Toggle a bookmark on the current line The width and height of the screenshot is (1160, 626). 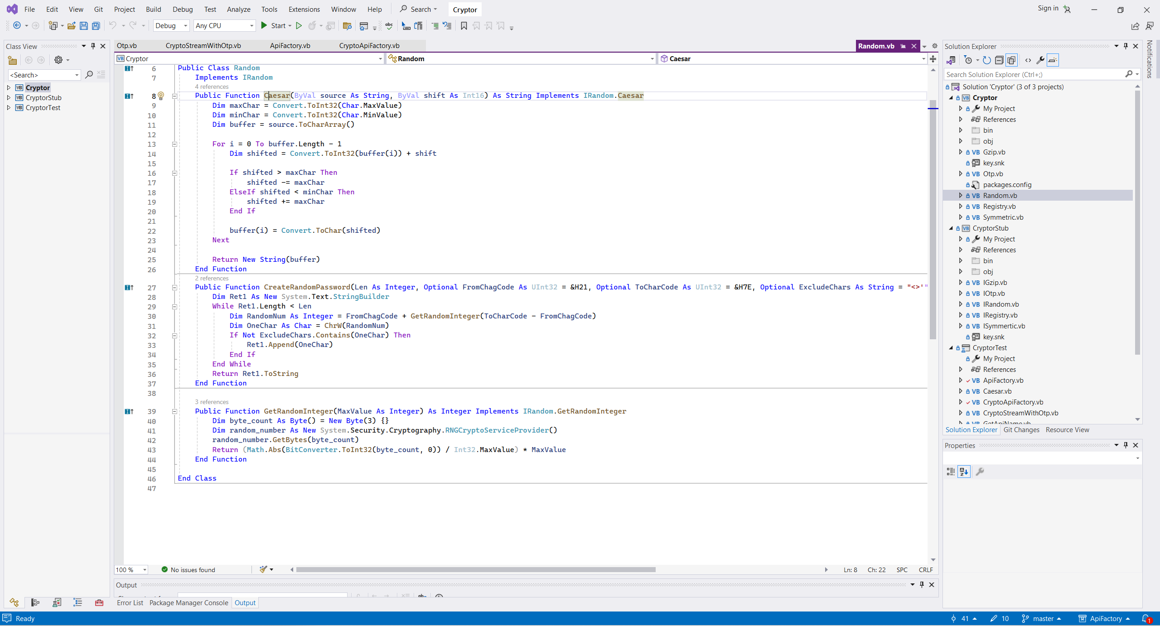(x=464, y=26)
